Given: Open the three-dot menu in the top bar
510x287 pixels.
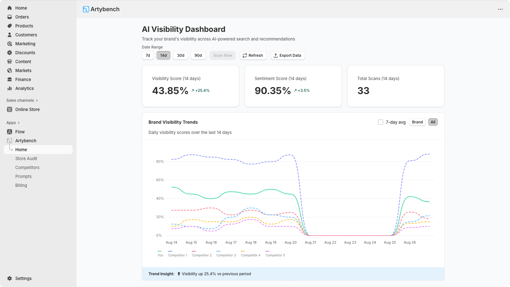Looking at the screenshot, I should (x=499, y=9).
